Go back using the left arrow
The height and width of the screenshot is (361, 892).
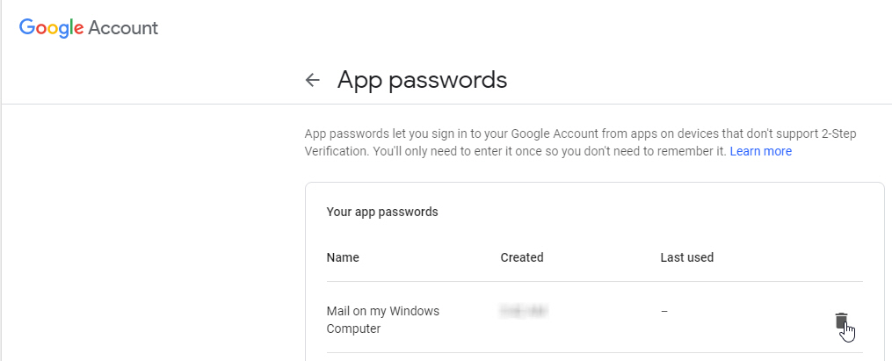pyautogui.click(x=312, y=81)
